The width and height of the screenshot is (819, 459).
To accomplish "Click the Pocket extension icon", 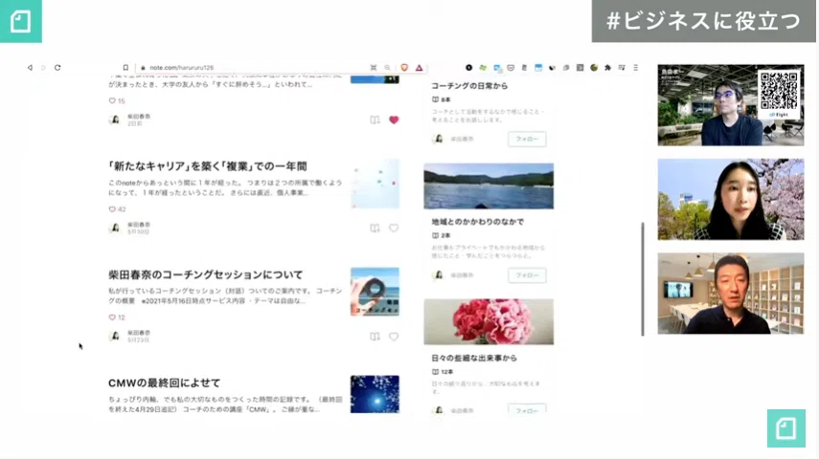I will tap(511, 68).
